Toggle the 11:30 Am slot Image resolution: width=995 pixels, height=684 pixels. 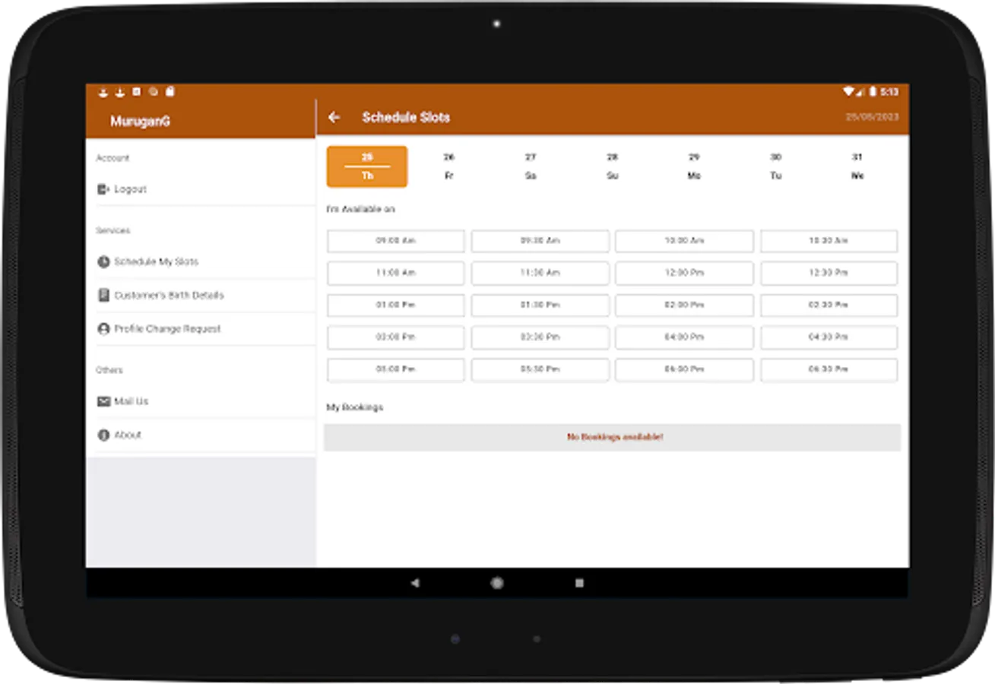pyautogui.click(x=540, y=273)
